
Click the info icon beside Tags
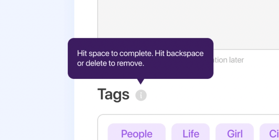tap(141, 95)
